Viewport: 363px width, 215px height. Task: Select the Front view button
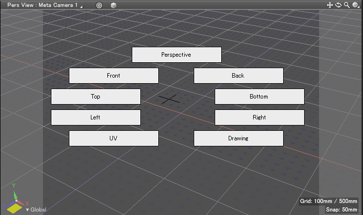pyautogui.click(x=114, y=76)
